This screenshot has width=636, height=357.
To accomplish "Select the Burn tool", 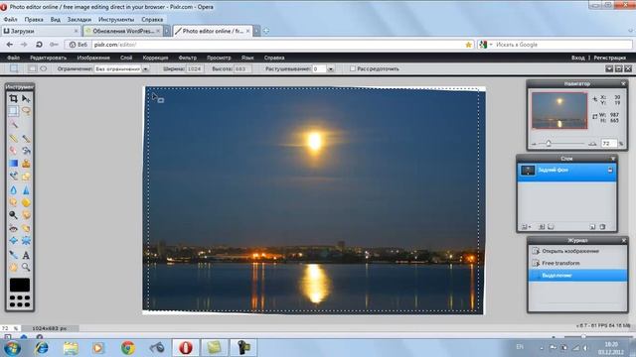I will (x=26, y=215).
